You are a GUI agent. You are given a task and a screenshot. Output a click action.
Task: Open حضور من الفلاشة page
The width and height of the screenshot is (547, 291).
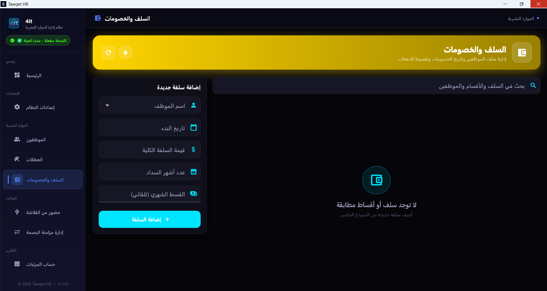point(43,212)
